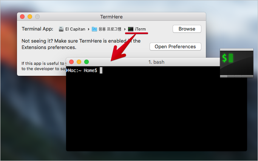The width and height of the screenshot is (258, 161).
Task: Select the 응용 프로그램 path segment label
Action: [110, 29]
